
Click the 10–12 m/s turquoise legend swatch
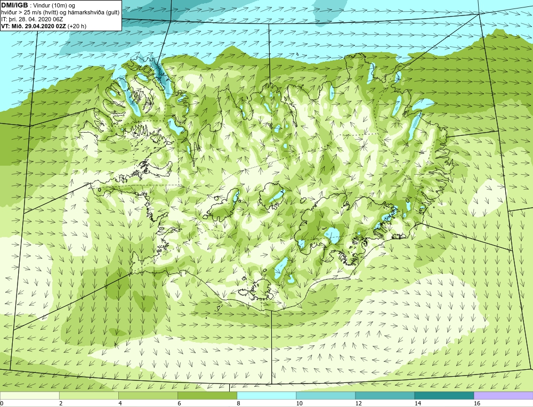point(326,395)
